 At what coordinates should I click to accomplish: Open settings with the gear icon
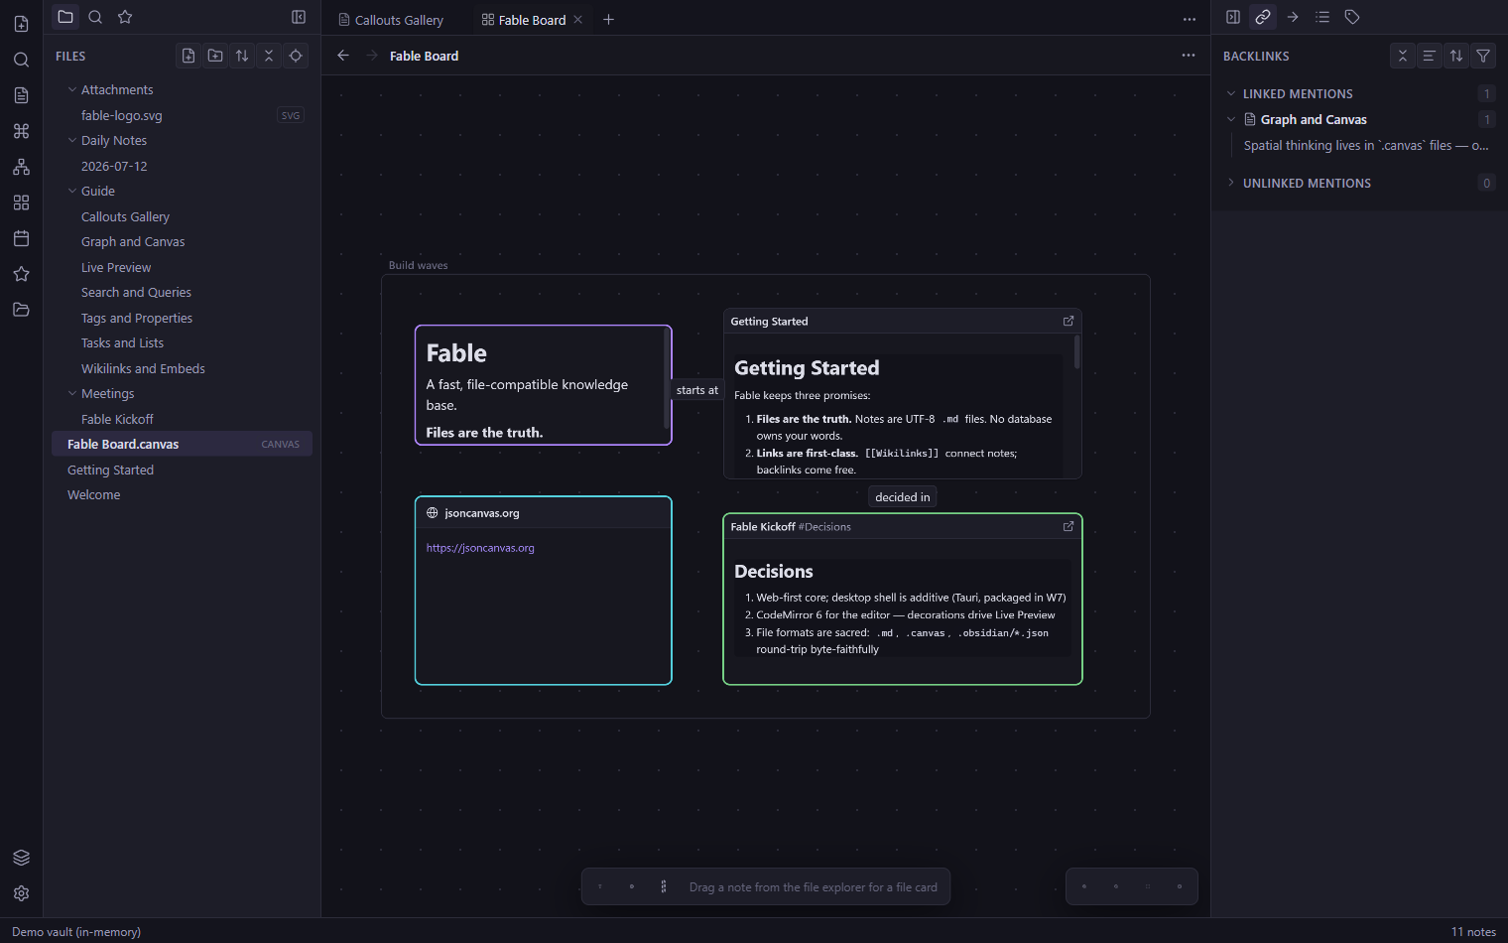point(21,893)
